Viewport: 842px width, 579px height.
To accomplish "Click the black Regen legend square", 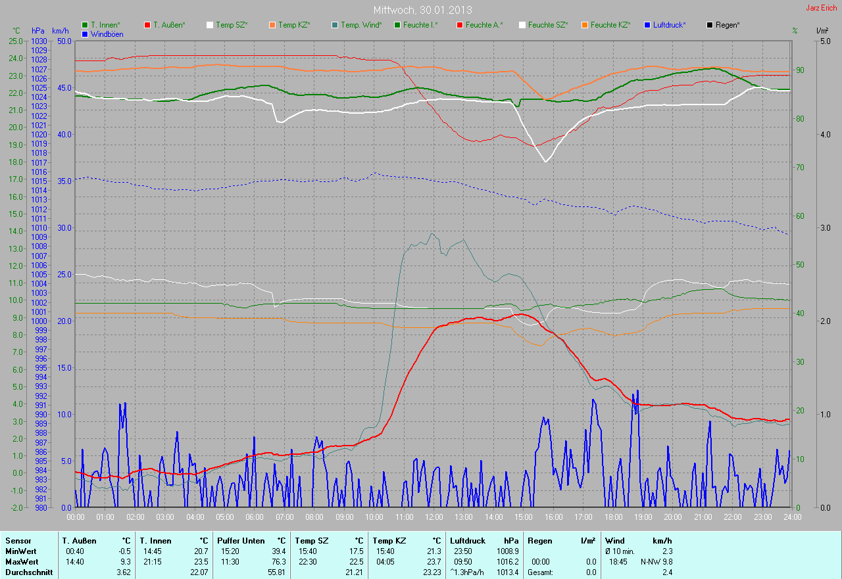I will 710,25.
